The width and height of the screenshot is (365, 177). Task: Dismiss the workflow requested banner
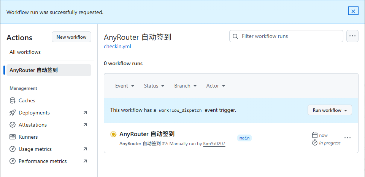353,11
